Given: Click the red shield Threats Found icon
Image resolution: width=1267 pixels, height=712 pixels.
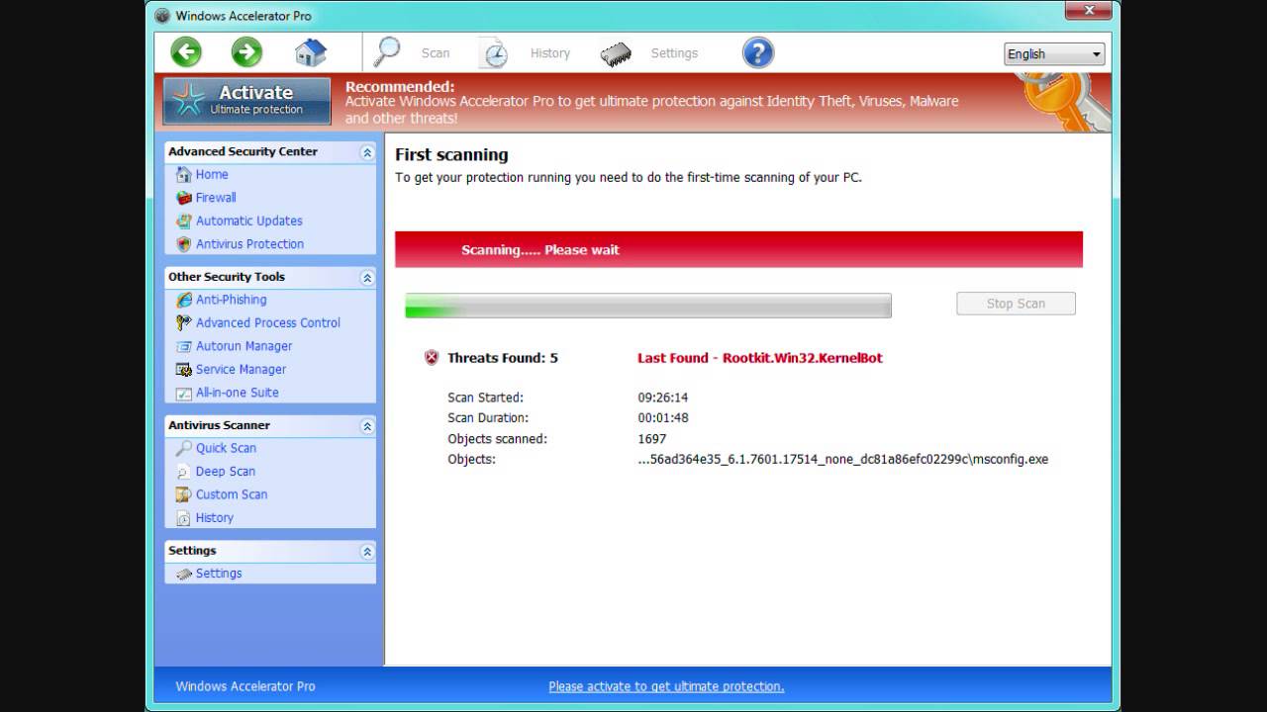Looking at the screenshot, I should click(432, 358).
